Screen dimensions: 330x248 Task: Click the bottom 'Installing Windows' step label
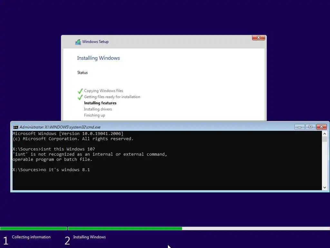[x=90, y=237]
